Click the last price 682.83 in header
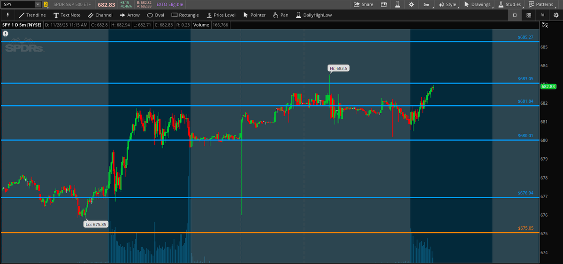Image resolution: width=563 pixels, height=264 pixels. coord(106,4)
